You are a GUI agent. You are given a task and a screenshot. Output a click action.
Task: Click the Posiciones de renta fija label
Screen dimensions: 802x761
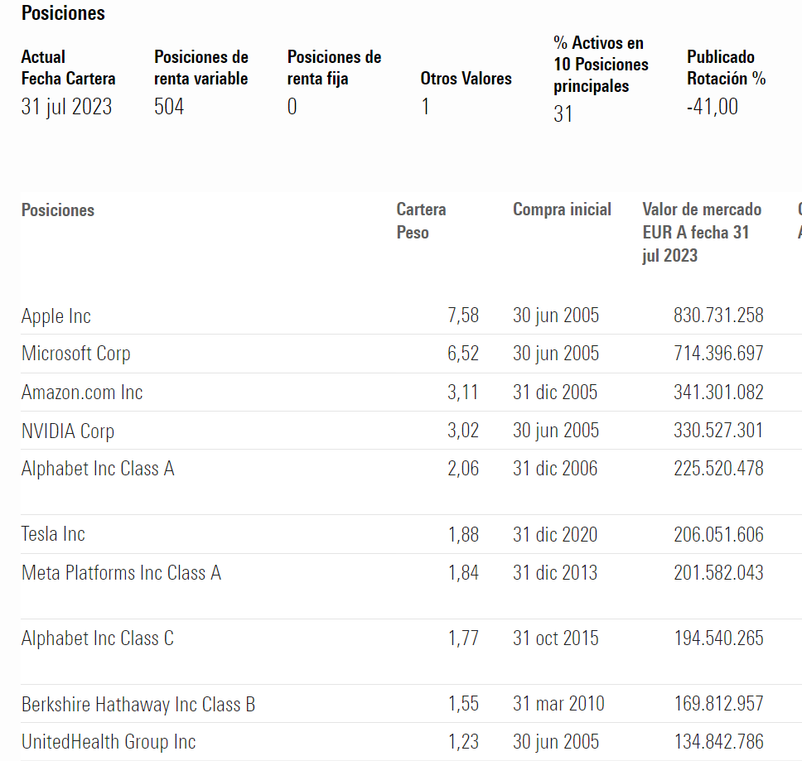tap(334, 67)
